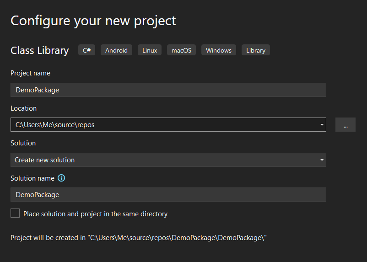Select the Windows platform tag
The width and height of the screenshot is (367, 262).
tap(218, 50)
